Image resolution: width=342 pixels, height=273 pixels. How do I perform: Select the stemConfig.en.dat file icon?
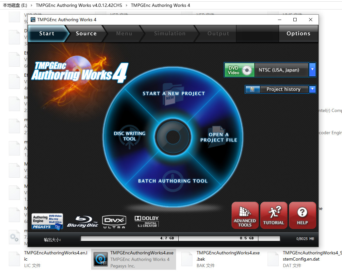[x=273, y=259]
